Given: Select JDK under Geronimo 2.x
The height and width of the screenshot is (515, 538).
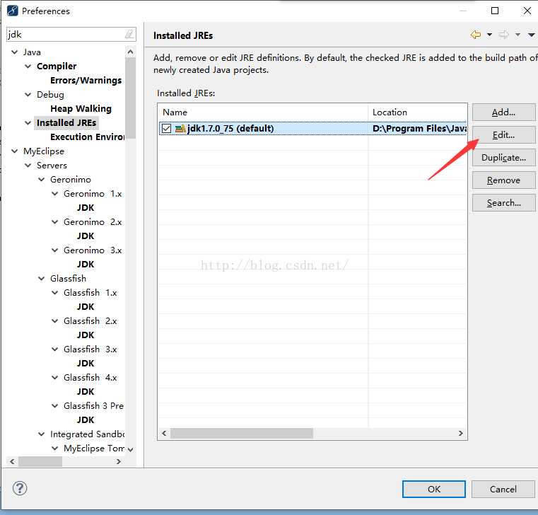Looking at the screenshot, I should [86, 236].
